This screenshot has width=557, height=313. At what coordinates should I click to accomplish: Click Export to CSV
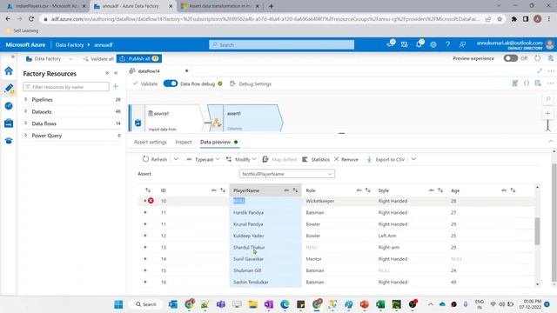tap(386, 159)
